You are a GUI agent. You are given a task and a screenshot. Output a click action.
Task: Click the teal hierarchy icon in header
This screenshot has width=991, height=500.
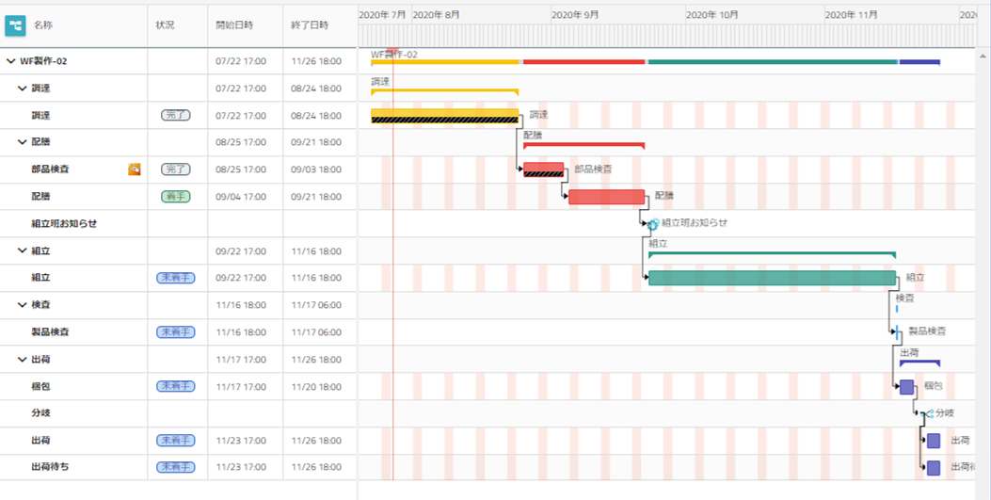[x=15, y=24]
